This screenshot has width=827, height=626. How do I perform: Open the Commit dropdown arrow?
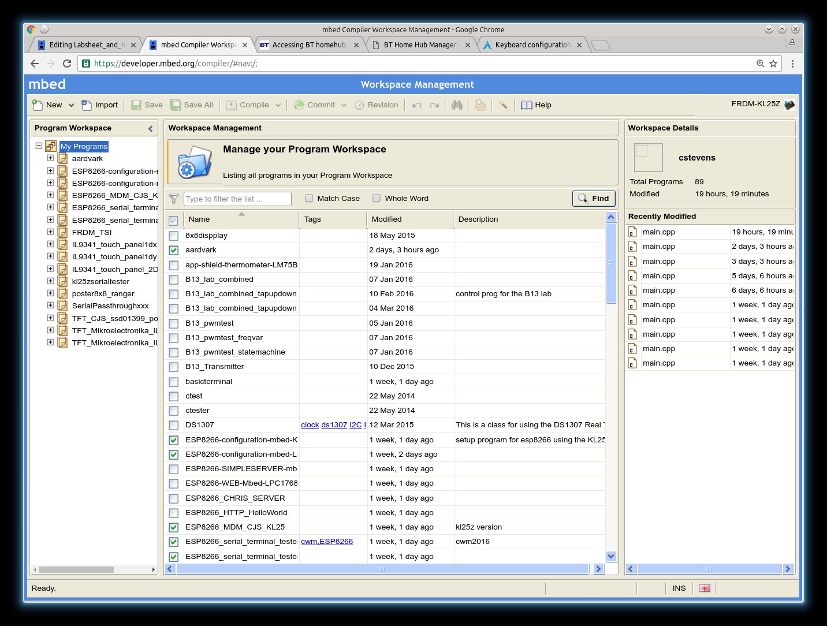click(344, 105)
